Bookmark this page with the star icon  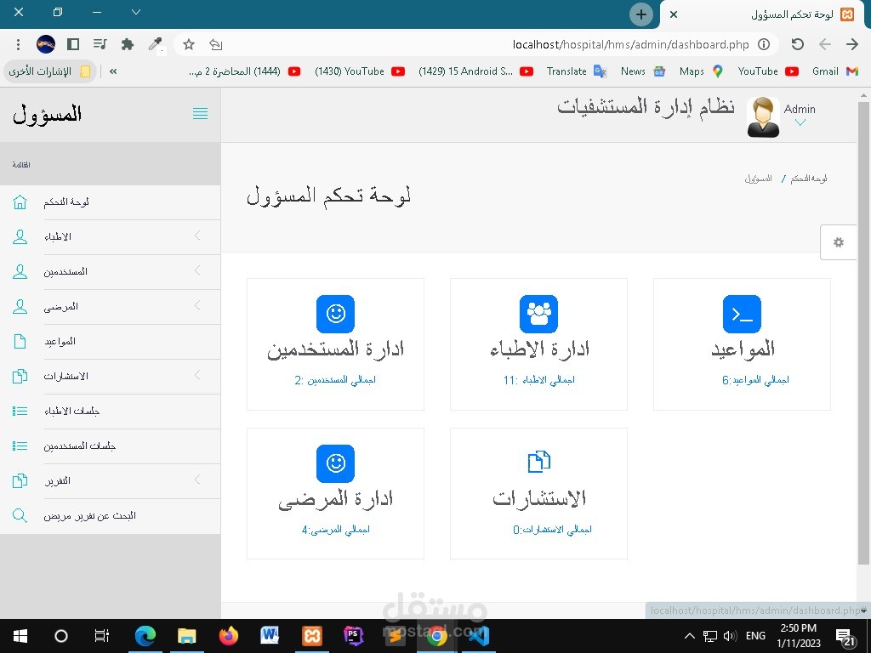pyautogui.click(x=189, y=44)
